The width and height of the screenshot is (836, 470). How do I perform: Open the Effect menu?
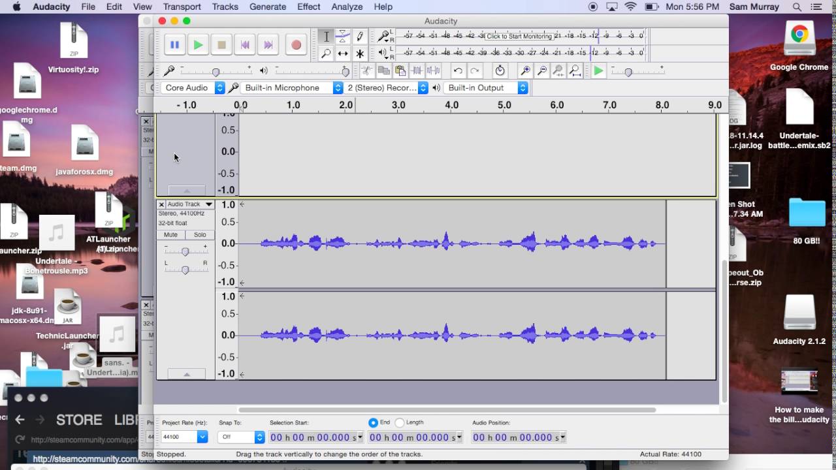click(308, 7)
